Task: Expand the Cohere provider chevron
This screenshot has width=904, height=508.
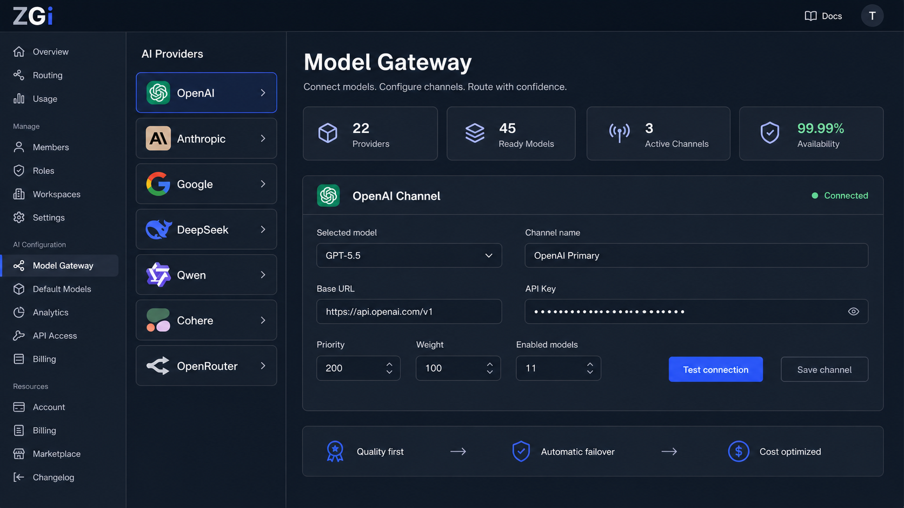Action: click(263, 320)
